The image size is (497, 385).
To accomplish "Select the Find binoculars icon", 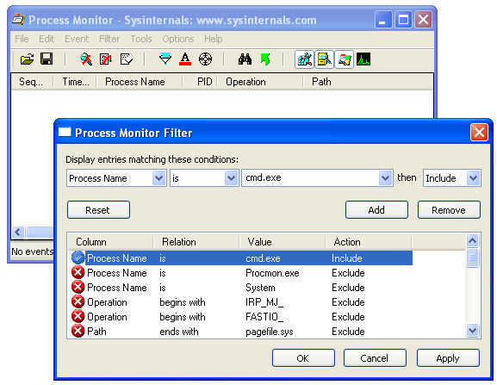I will pyautogui.click(x=245, y=59).
